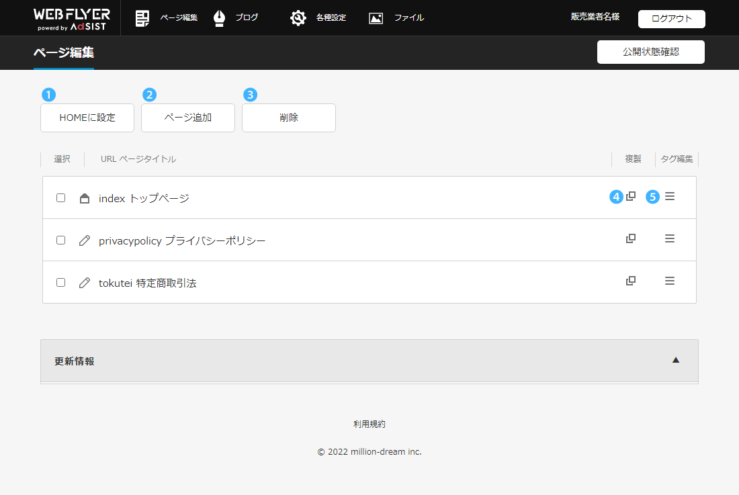
Task: Collapse the 更新情報 panel arrow
Action: tap(676, 360)
